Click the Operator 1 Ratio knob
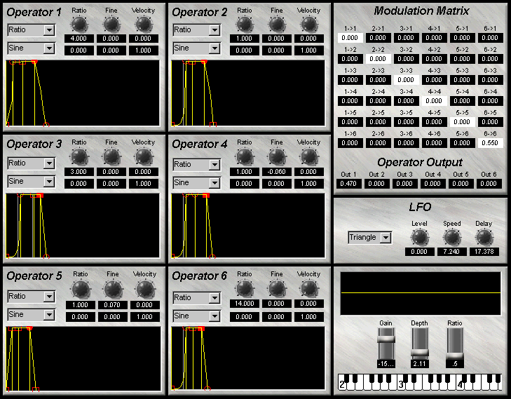Viewport: 511px width, 399px height. click(x=80, y=24)
